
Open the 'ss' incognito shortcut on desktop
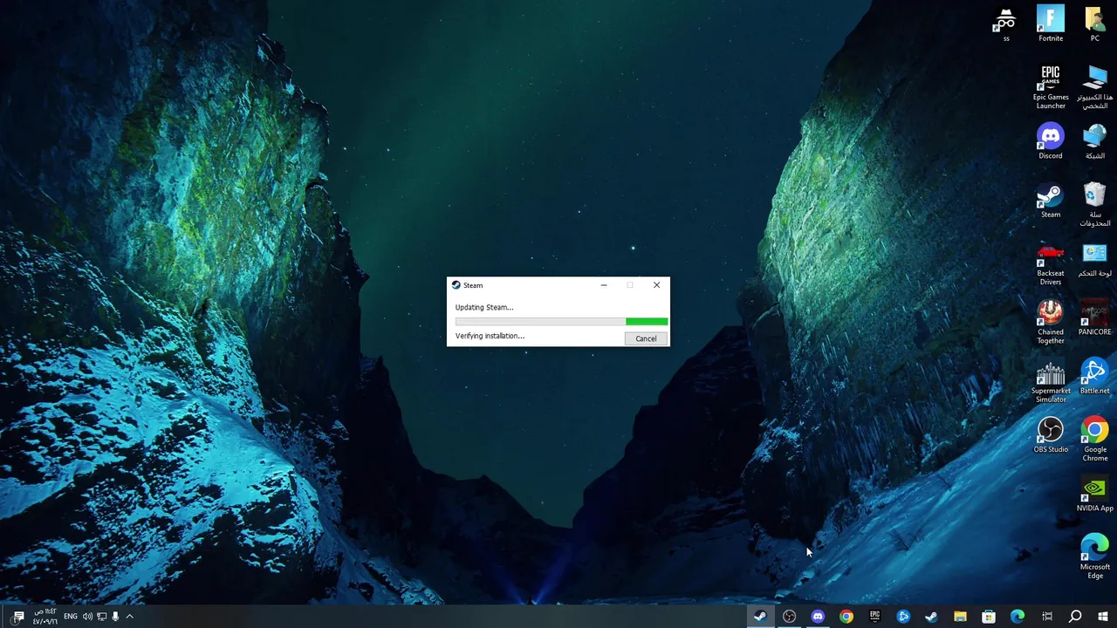(x=1006, y=24)
